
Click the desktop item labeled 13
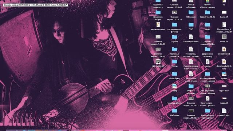coord(224,5)
